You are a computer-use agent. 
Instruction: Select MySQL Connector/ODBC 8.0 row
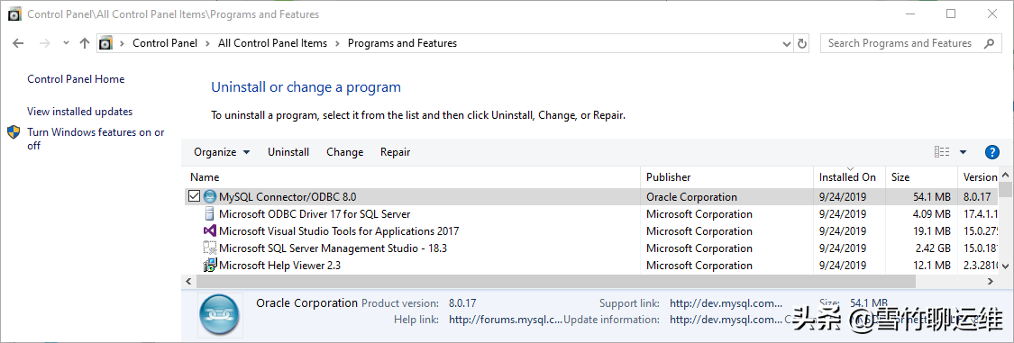pos(591,196)
